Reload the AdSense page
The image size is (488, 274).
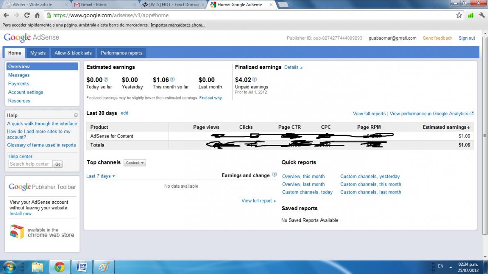coord(27,15)
